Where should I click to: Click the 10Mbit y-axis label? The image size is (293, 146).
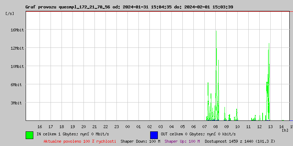point(17,66)
